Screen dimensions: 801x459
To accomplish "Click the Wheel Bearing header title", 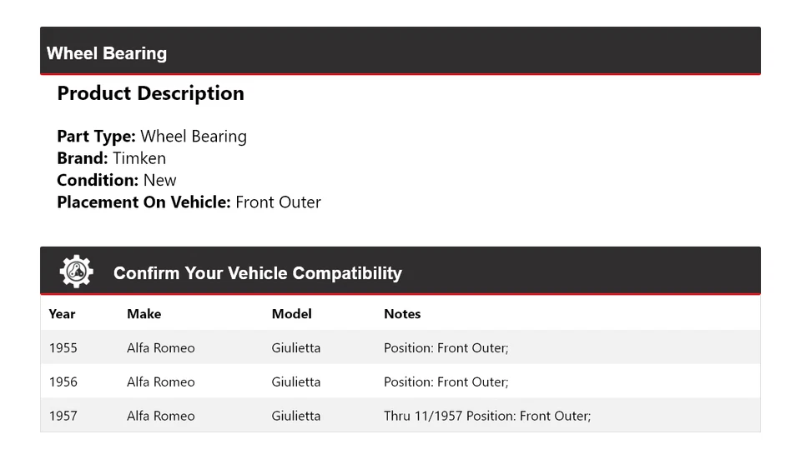I will [x=107, y=53].
